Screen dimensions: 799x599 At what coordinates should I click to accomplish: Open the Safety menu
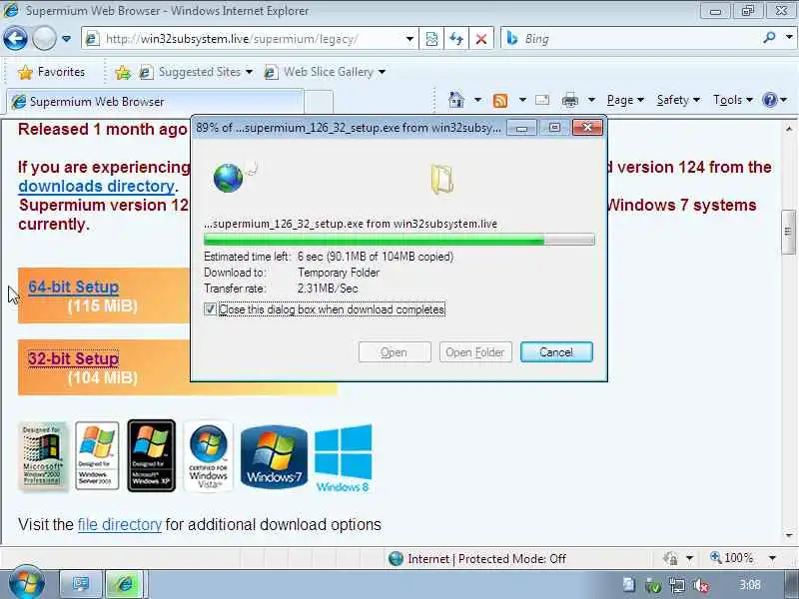678,100
